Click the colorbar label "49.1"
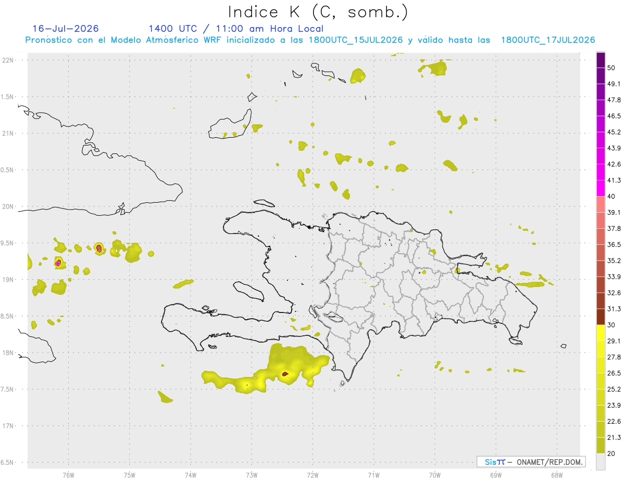The width and height of the screenshot is (625, 482). click(x=614, y=84)
